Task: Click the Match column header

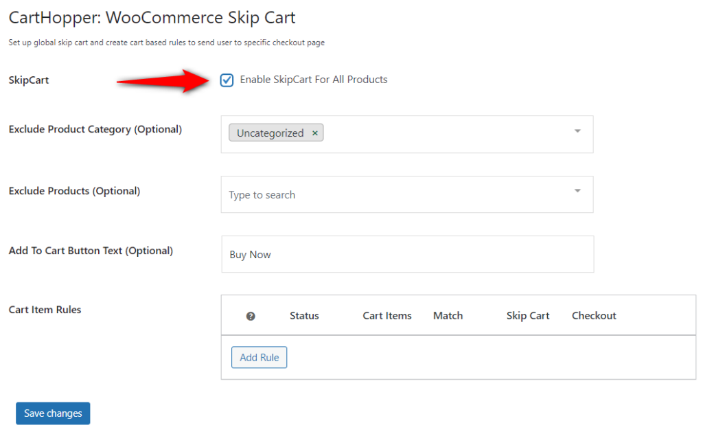Action: point(448,316)
